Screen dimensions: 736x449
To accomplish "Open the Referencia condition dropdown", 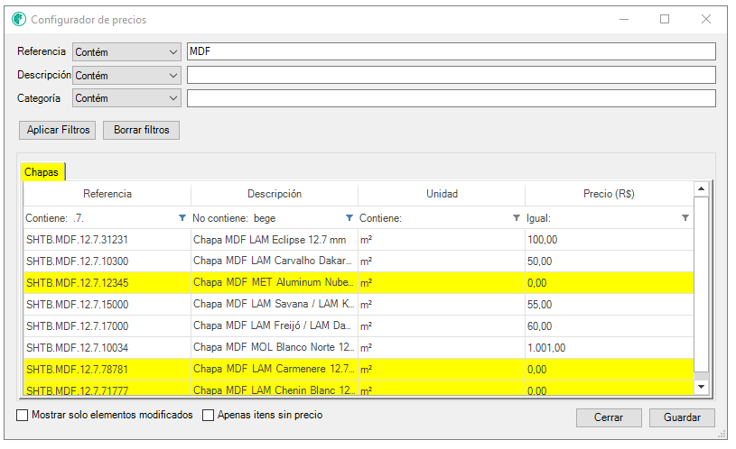I will pyautogui.click(x=126, y=52).
